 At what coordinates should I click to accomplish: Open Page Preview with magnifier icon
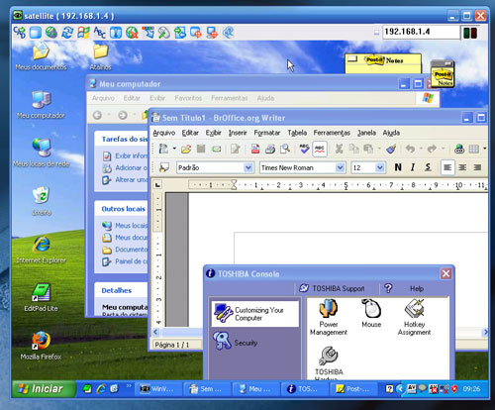(x=285, y=149)
